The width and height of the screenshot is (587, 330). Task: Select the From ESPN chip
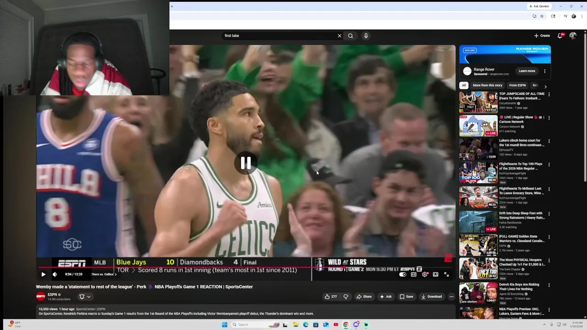pos(517,85)
